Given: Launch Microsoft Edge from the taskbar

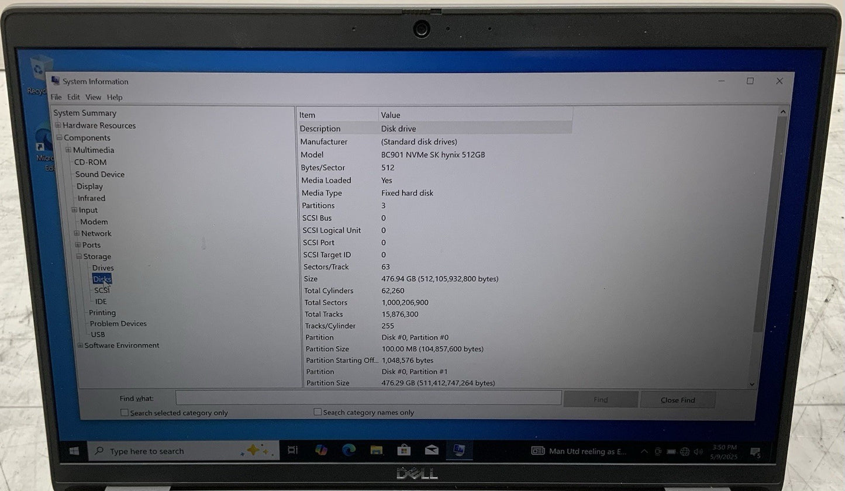Looking at the screenshot, I should [x=349, y=450].
